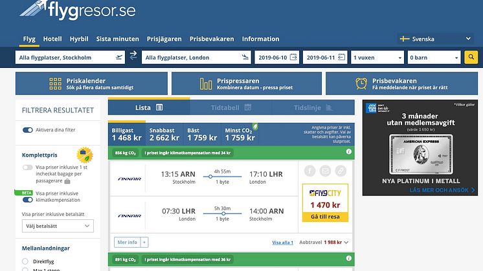
Task: Open Prisbevakaren alarm clock panel
Action: 403,83
